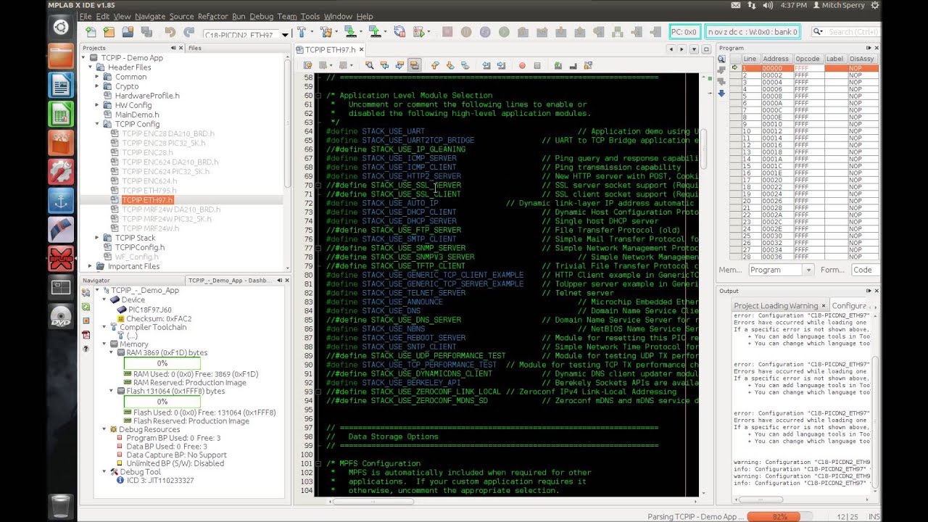The height and width of the screenshot is (522, 928).
Task: Click the red macro record icon in editor toolbar
Action: 521,65
